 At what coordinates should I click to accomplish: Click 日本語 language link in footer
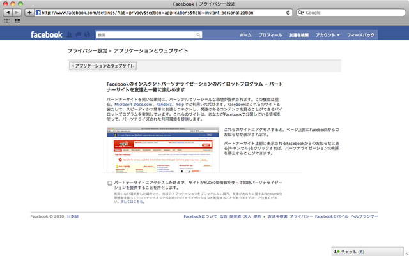click(x=73, y=216)
